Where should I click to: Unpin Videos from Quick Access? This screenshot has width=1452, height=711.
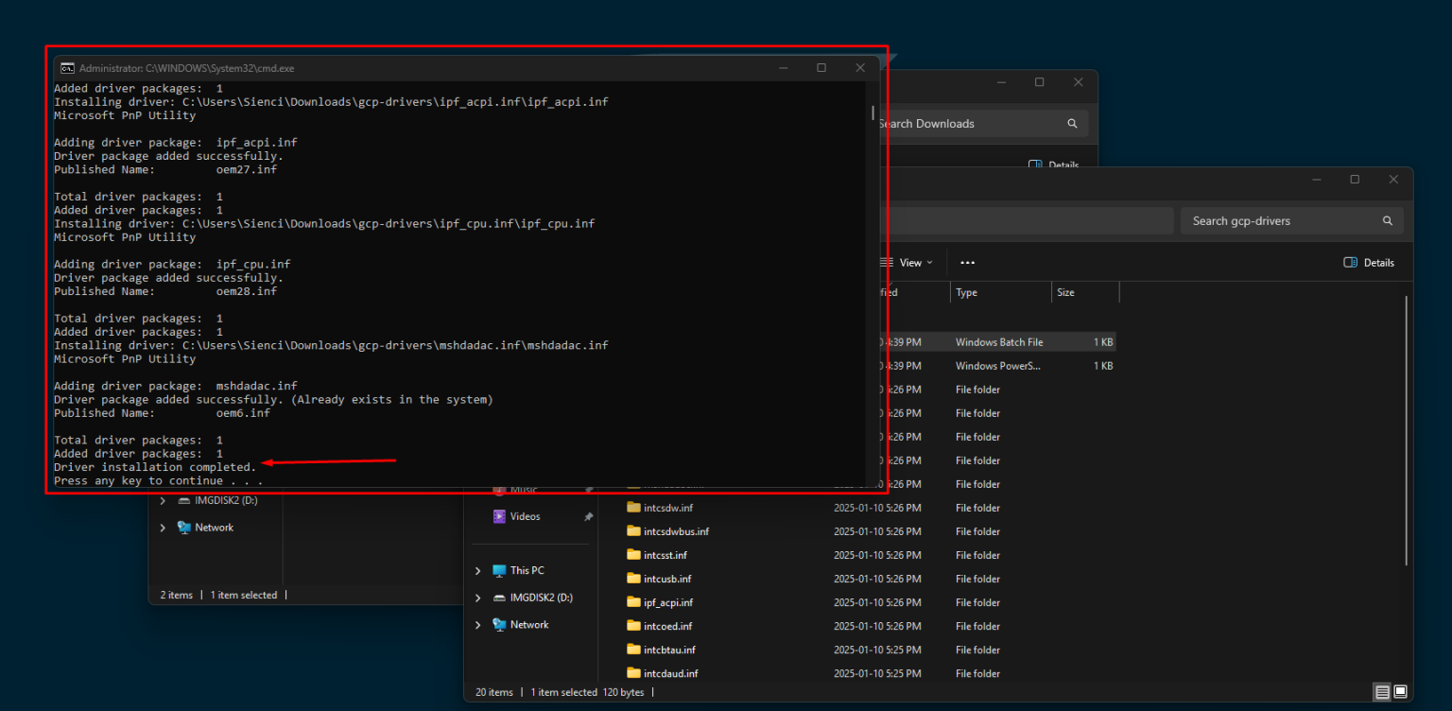coord(588,516)
